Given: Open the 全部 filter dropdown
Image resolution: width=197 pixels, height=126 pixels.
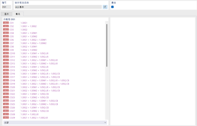Looking at the screenshot, I should [55, 122].
